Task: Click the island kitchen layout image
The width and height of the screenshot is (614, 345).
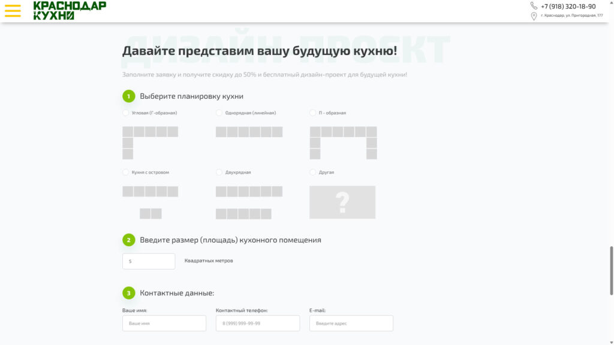Action: [150, 202]
